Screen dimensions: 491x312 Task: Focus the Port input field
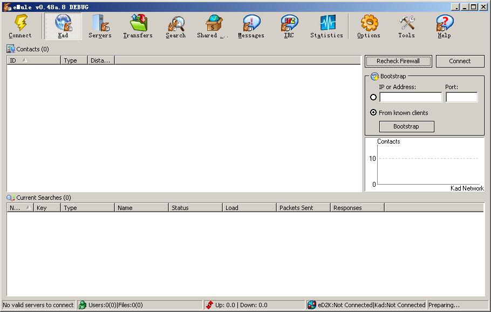(461, 97)
